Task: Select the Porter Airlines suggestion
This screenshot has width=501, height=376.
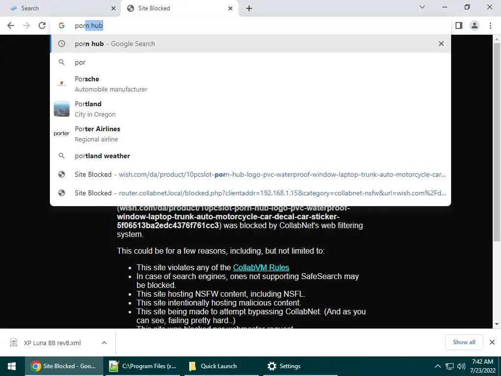Action: (250, 134)
